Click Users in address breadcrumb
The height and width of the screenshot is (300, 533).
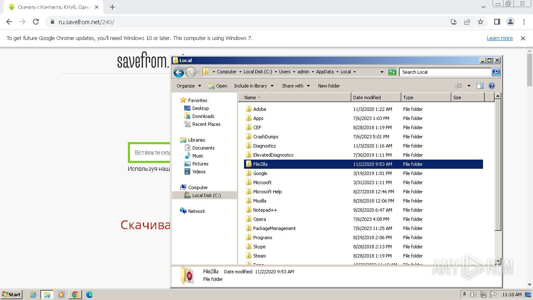[284, 72]
